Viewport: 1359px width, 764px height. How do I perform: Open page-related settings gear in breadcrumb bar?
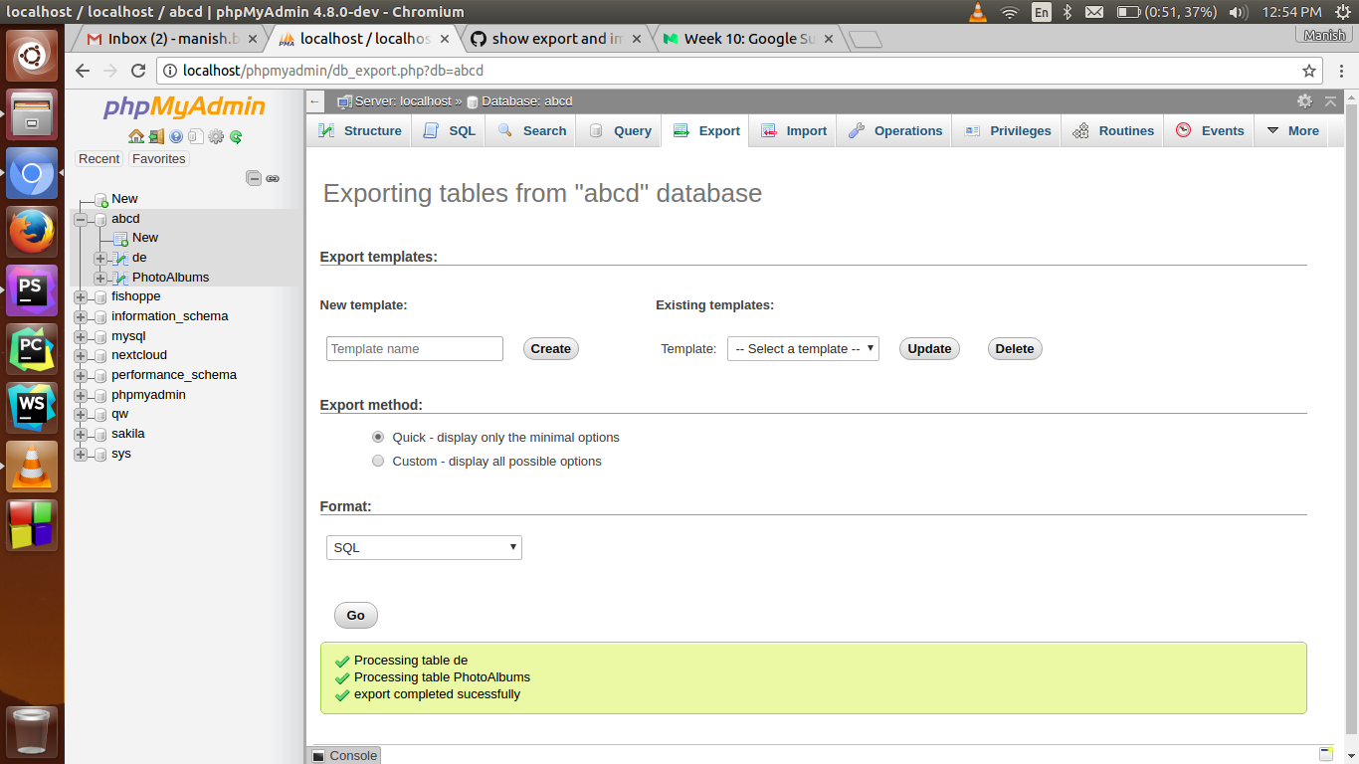tap(1304, 100)
